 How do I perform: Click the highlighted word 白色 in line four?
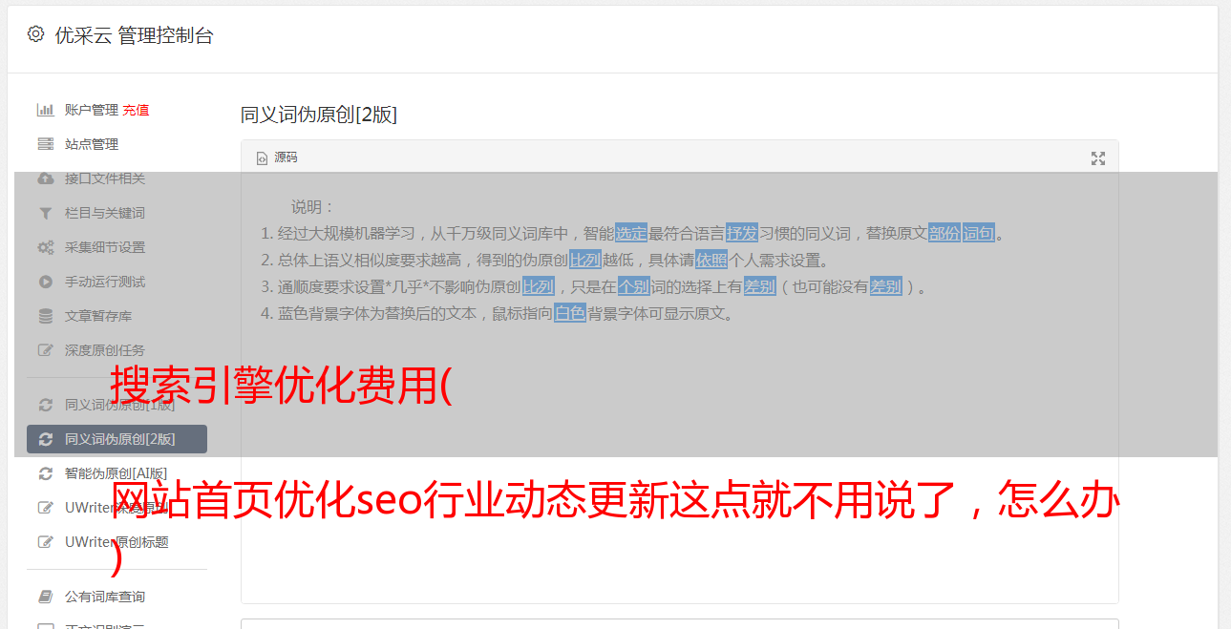pyautogui.click(x=570, y=313)
